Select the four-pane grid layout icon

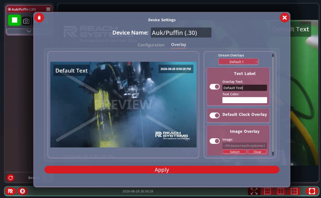(x=294, y=191)
